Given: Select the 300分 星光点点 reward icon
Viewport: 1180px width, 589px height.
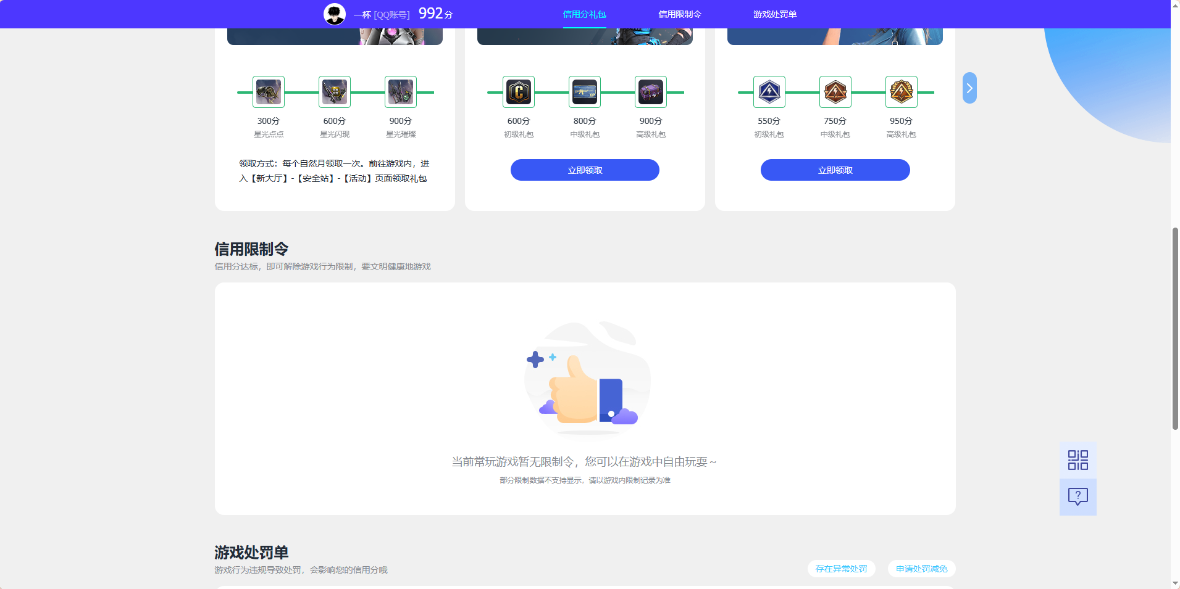Looking at the screenshot, I should point(268,91).
